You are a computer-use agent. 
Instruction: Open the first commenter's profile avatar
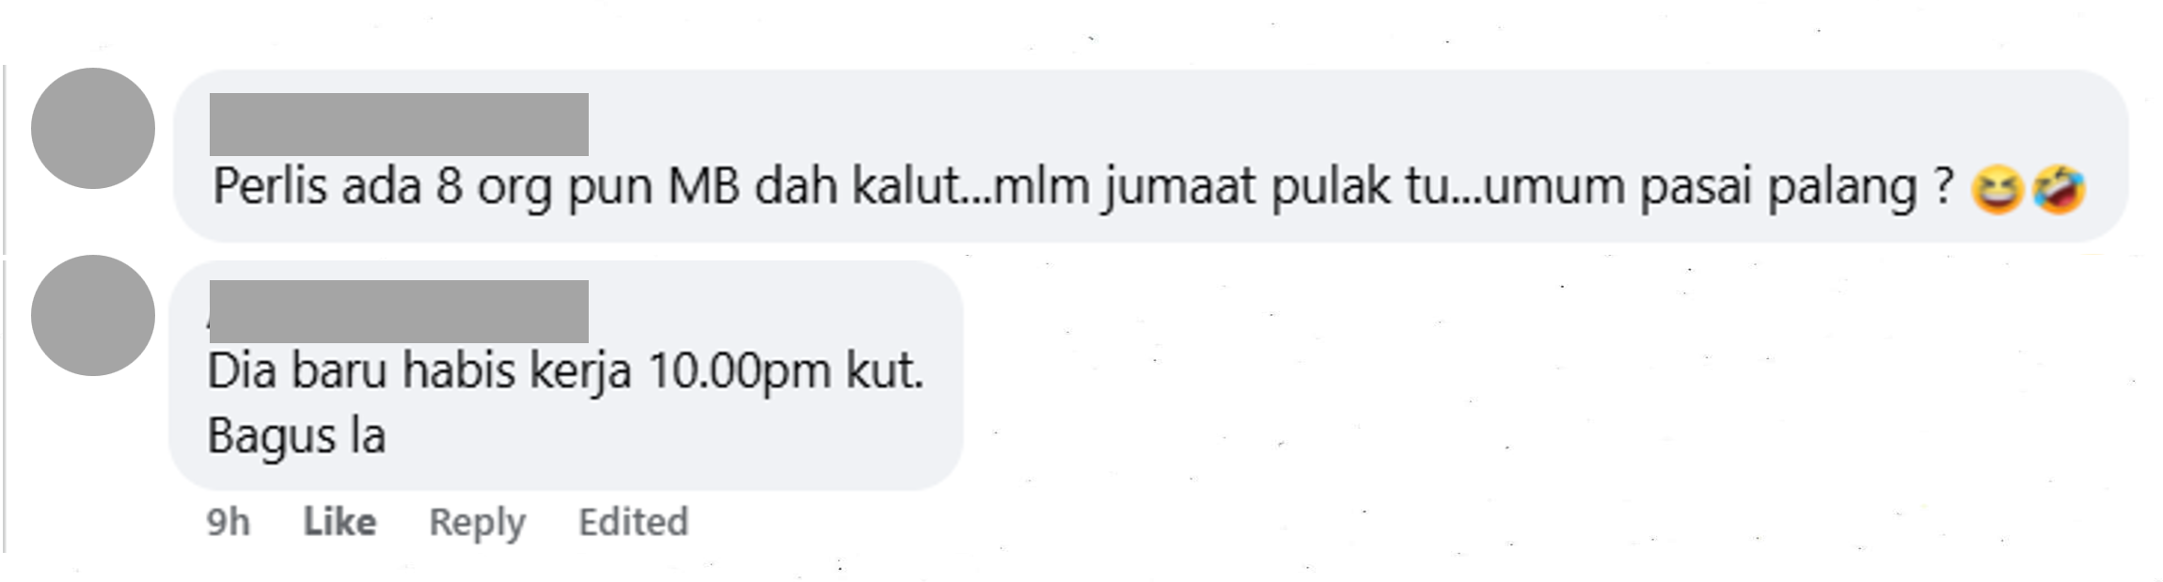pos(93,128)
